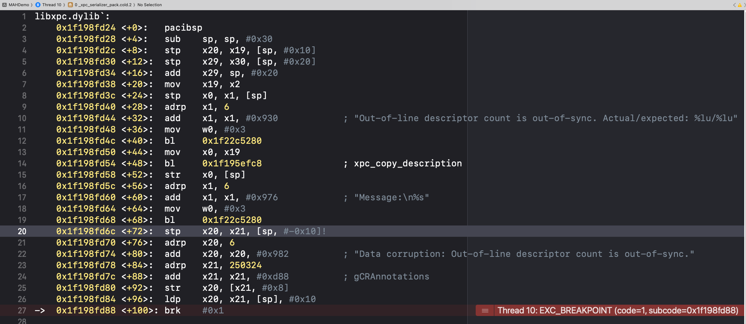This screenshot has height=324, width=746.
Task: Click the orange stack frame icon
Action: pyautogui.click(x=70, y=5)
